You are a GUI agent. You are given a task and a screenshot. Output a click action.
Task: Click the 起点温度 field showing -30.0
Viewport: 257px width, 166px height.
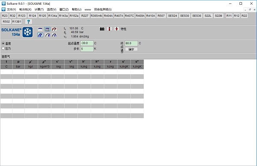tap(87, 43)
